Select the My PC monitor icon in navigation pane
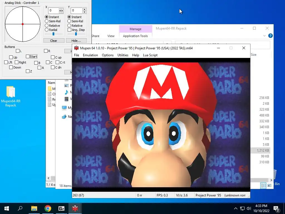 [x=64, y=108]
